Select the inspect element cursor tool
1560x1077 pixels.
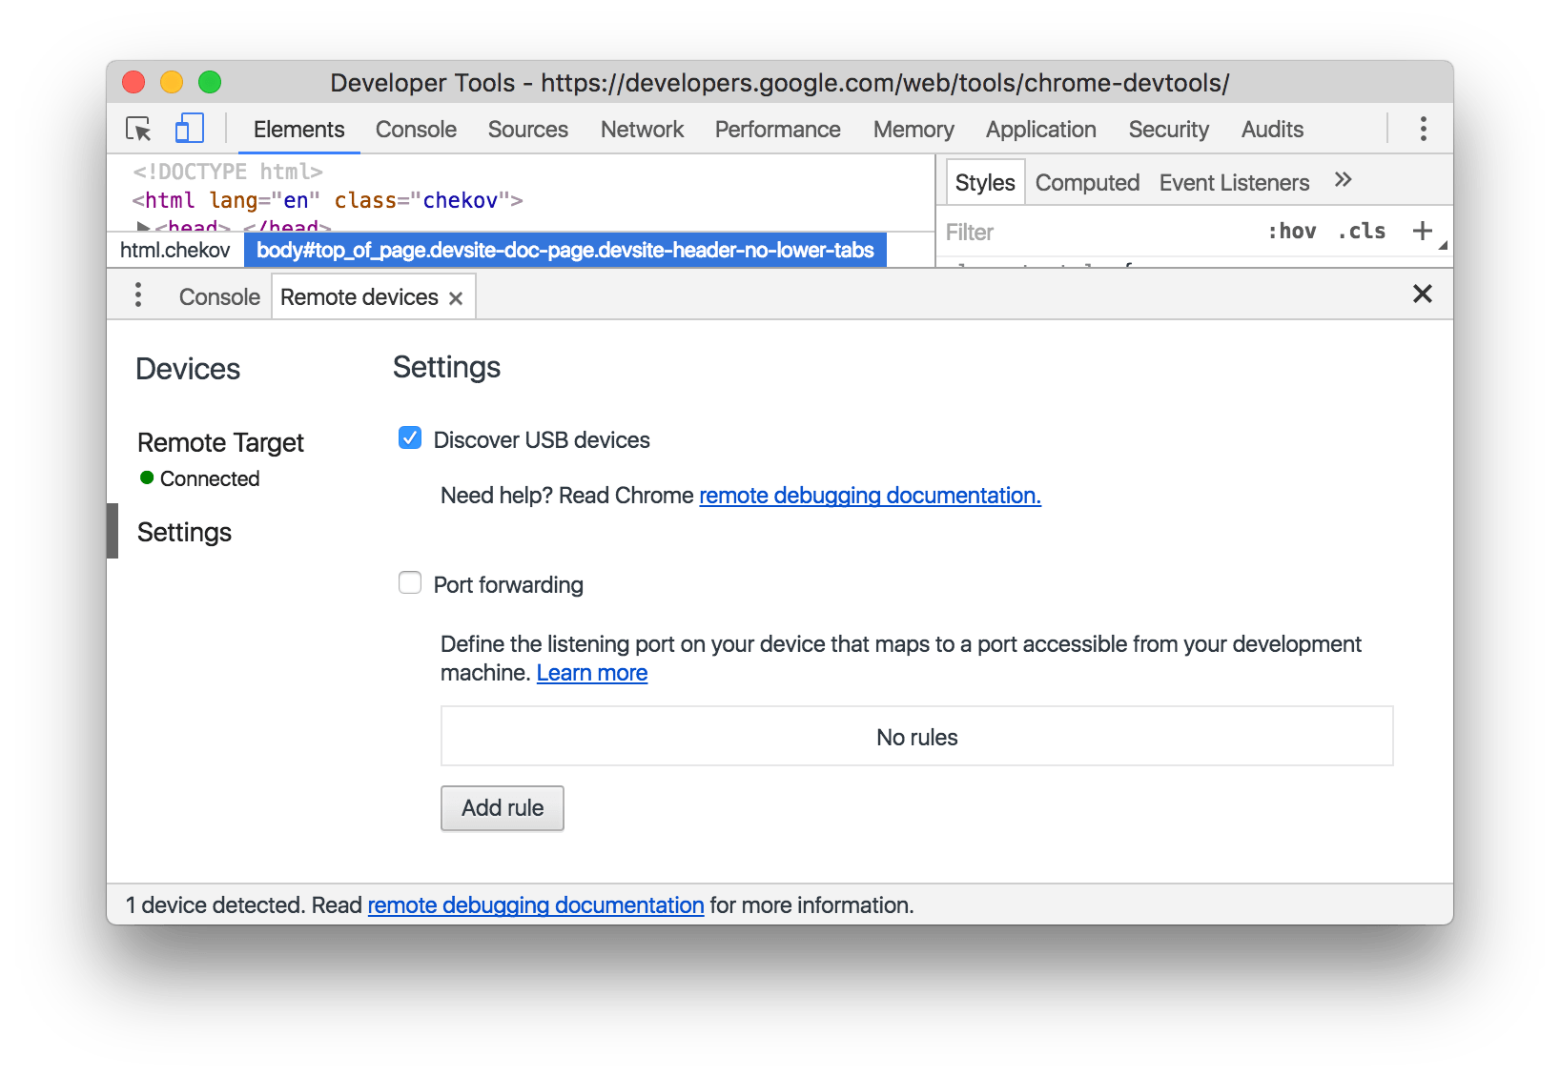coord(138,129)
